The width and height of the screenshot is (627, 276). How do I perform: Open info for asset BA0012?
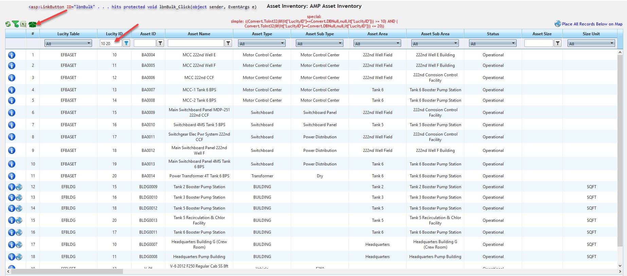[x=12, y=151]
